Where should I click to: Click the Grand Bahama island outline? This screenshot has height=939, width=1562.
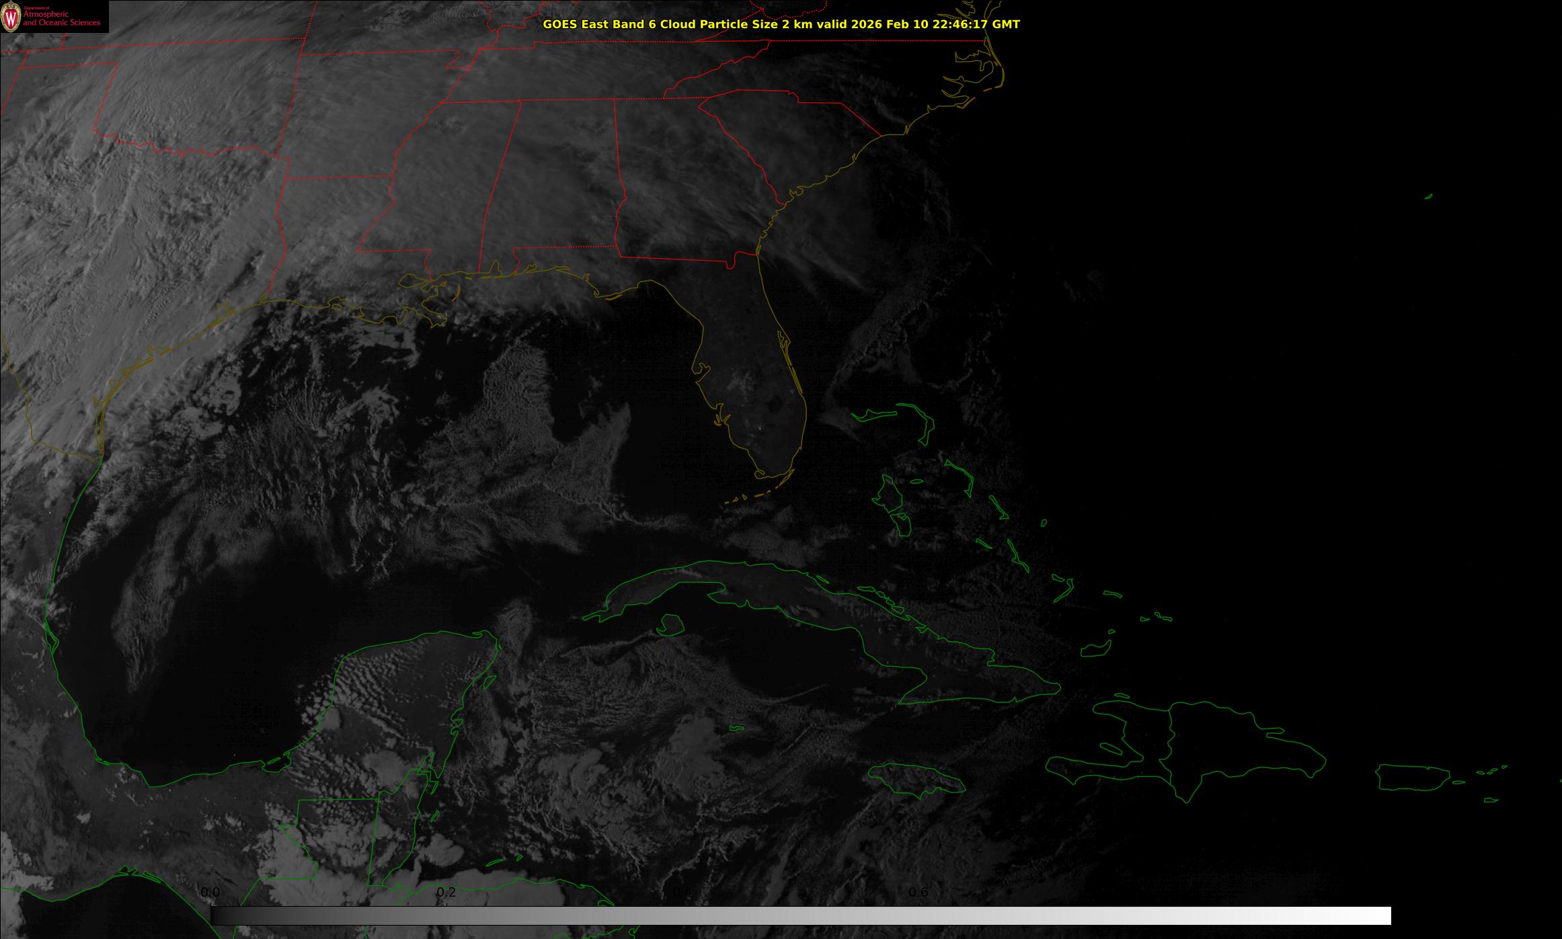click(874, 415)
